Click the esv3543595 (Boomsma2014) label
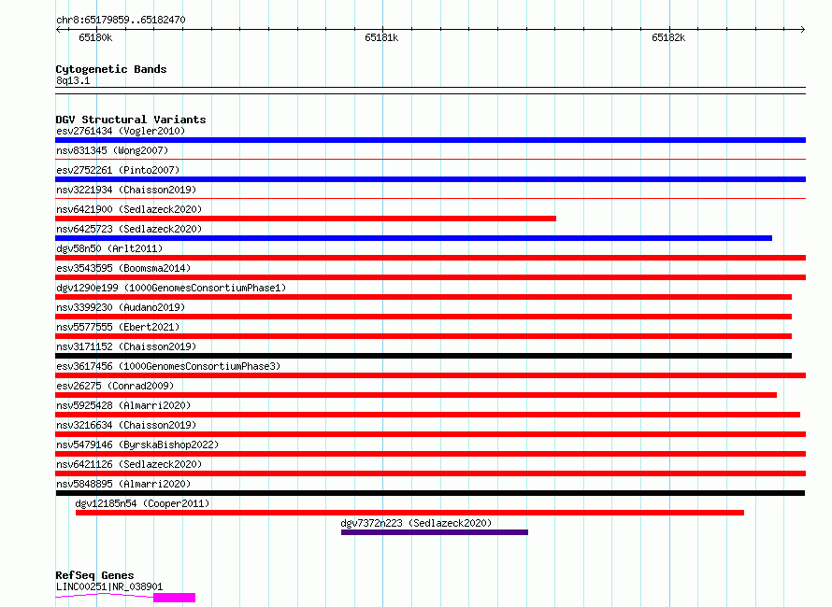Viewport: 832px width, 607px height. [123, 268]
